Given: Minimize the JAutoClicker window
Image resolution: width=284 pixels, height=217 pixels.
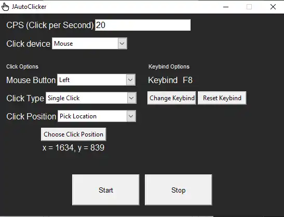Looking at the screenshot, I should point(226,7).
